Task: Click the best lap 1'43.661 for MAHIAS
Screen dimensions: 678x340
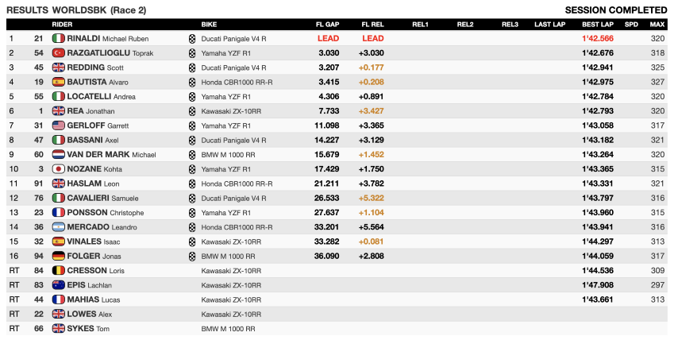Action: click(x=598, y=299)
